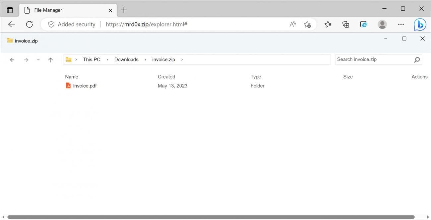Expand the chevron after invoice.zip
The image size is (431, 220).
pos(182,59)
